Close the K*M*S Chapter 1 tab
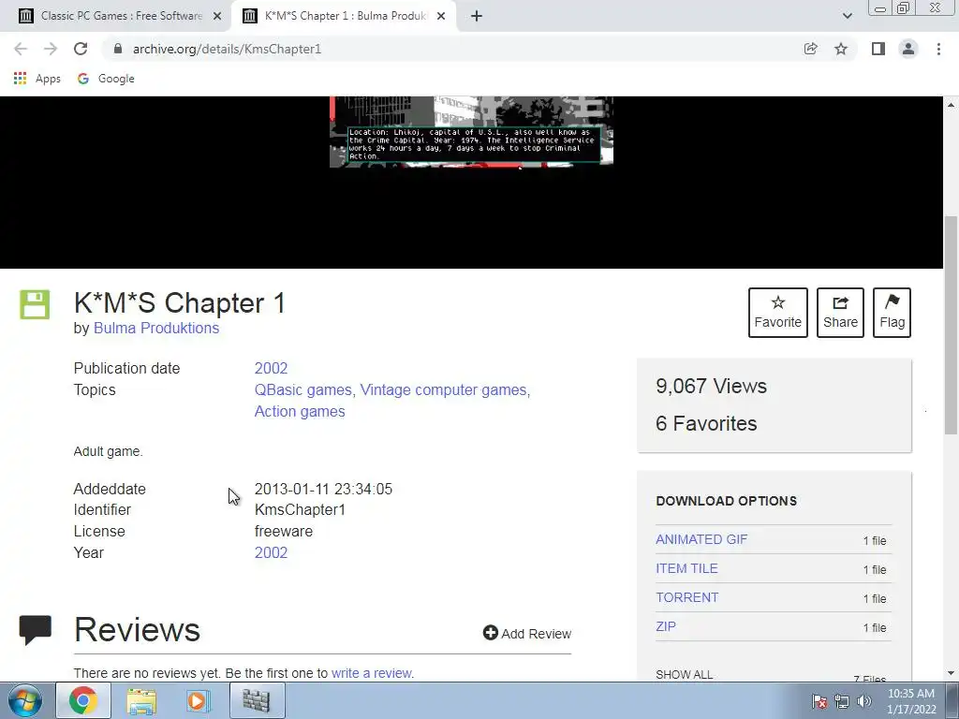Image resolution: width=959 pixels, height=719 pixels. point(441,17)
